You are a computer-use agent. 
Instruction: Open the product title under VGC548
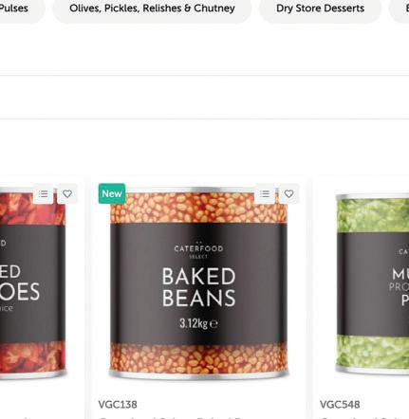click(363, 417)
